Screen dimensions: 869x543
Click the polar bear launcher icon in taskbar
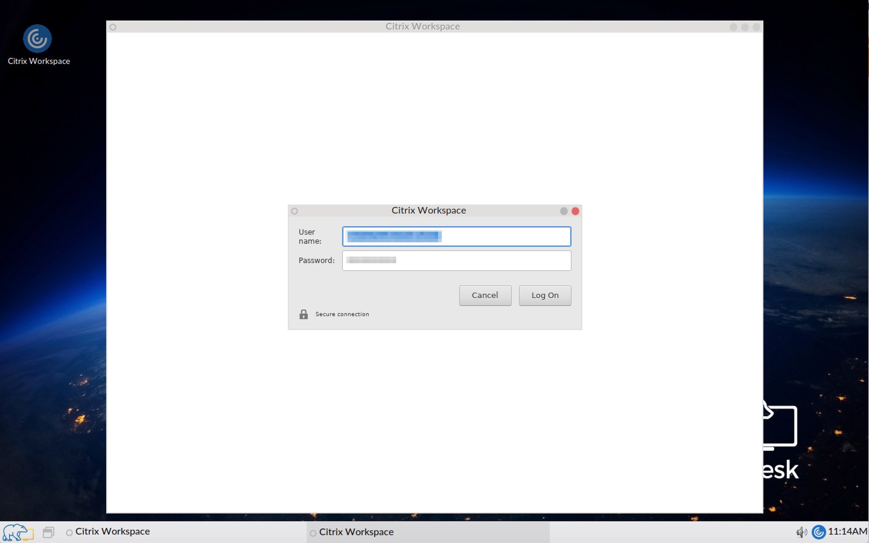[x=18, y=532]
